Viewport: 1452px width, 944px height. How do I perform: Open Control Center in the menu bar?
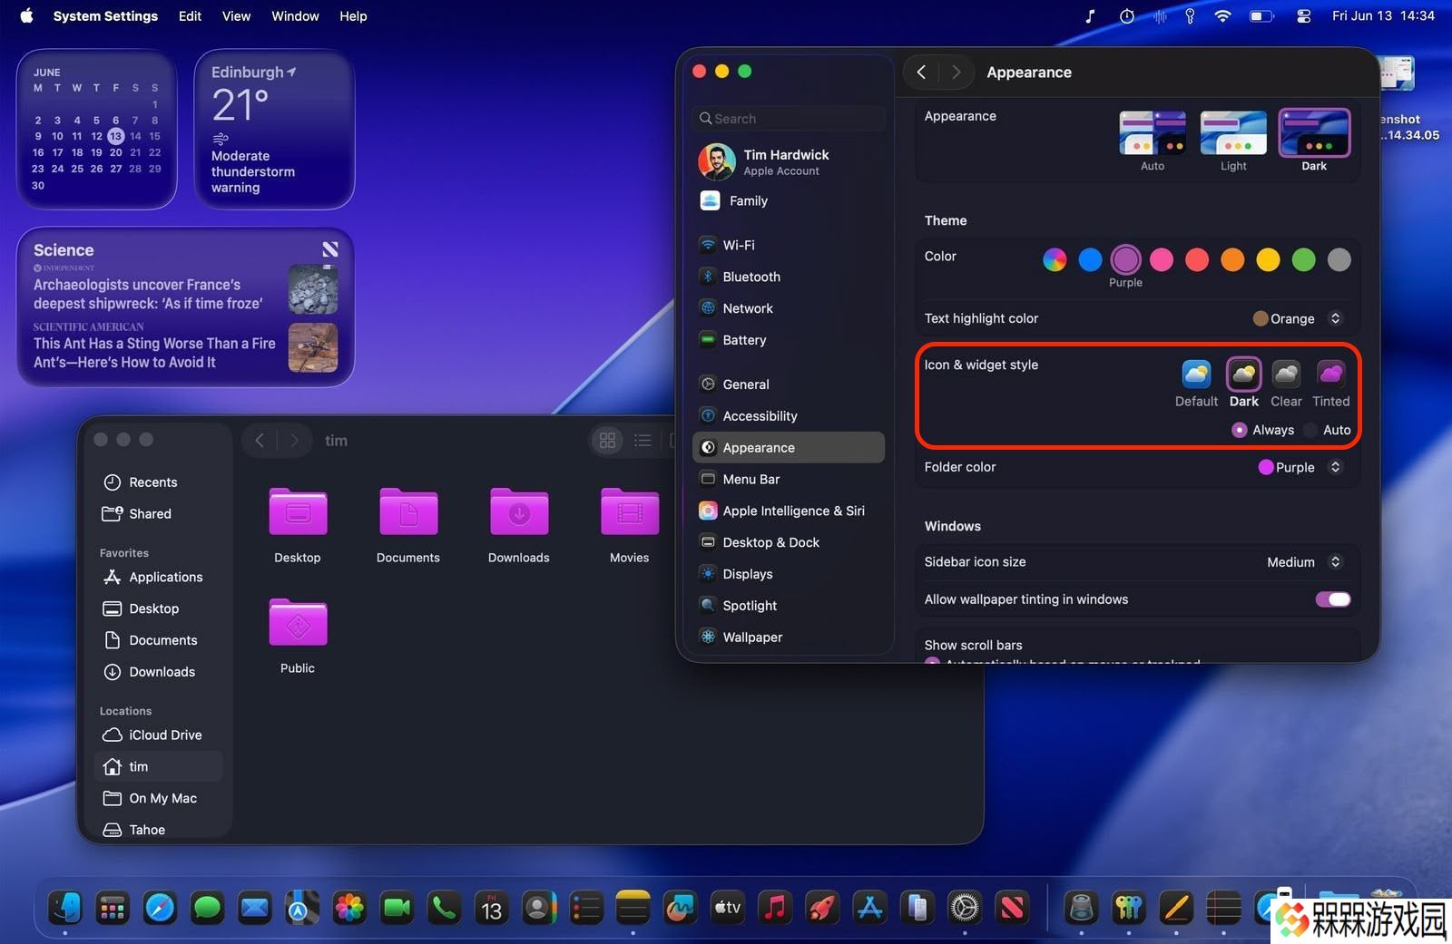1303,16
